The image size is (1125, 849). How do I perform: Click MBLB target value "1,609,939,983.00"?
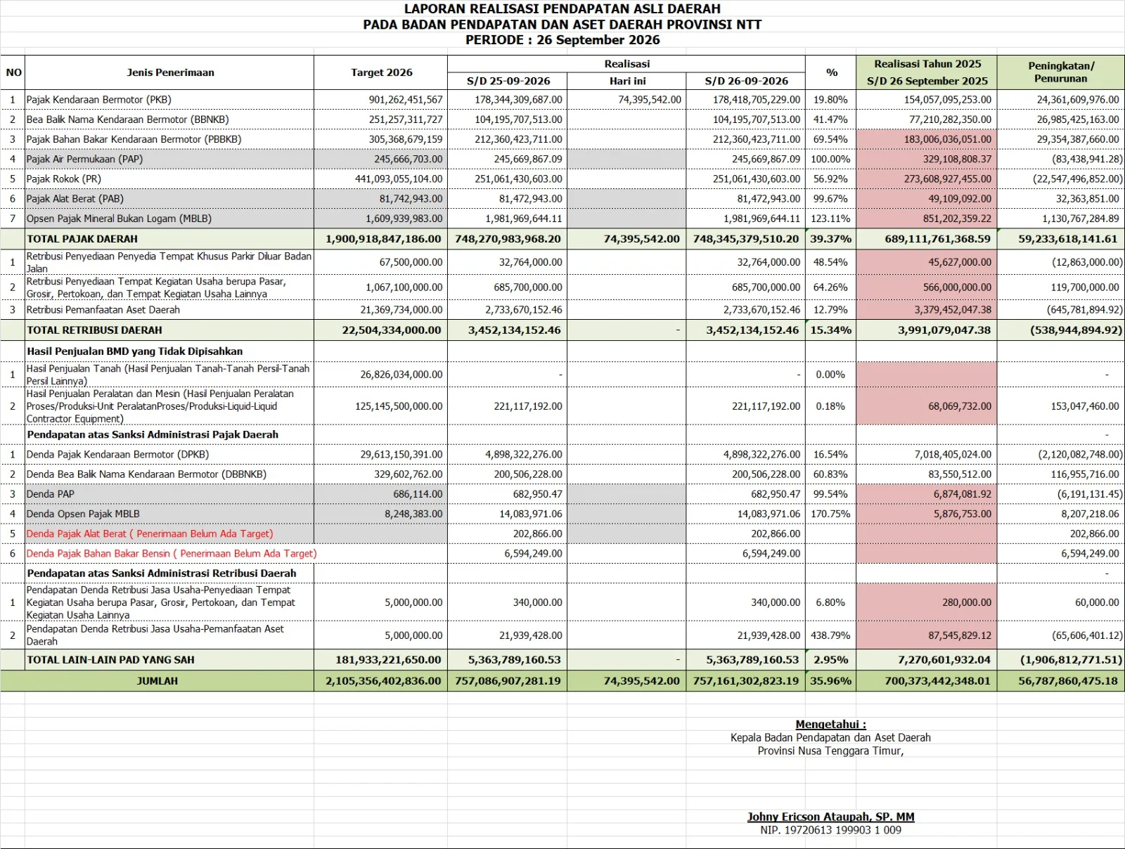pyautogui.click(x=404, y=219)
